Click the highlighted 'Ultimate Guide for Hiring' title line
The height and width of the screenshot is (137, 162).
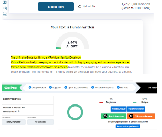pos(46,57)
